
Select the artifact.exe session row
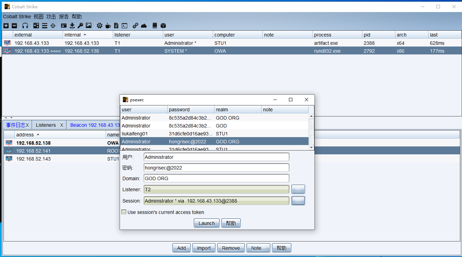click(232, 43)
